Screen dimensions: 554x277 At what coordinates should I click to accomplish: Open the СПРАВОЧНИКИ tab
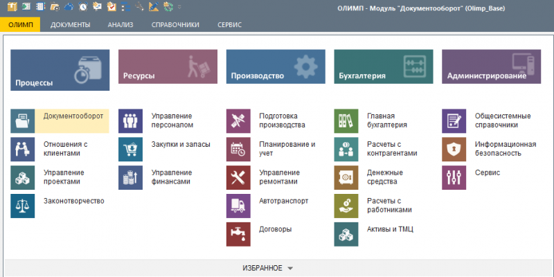(175, 25)
